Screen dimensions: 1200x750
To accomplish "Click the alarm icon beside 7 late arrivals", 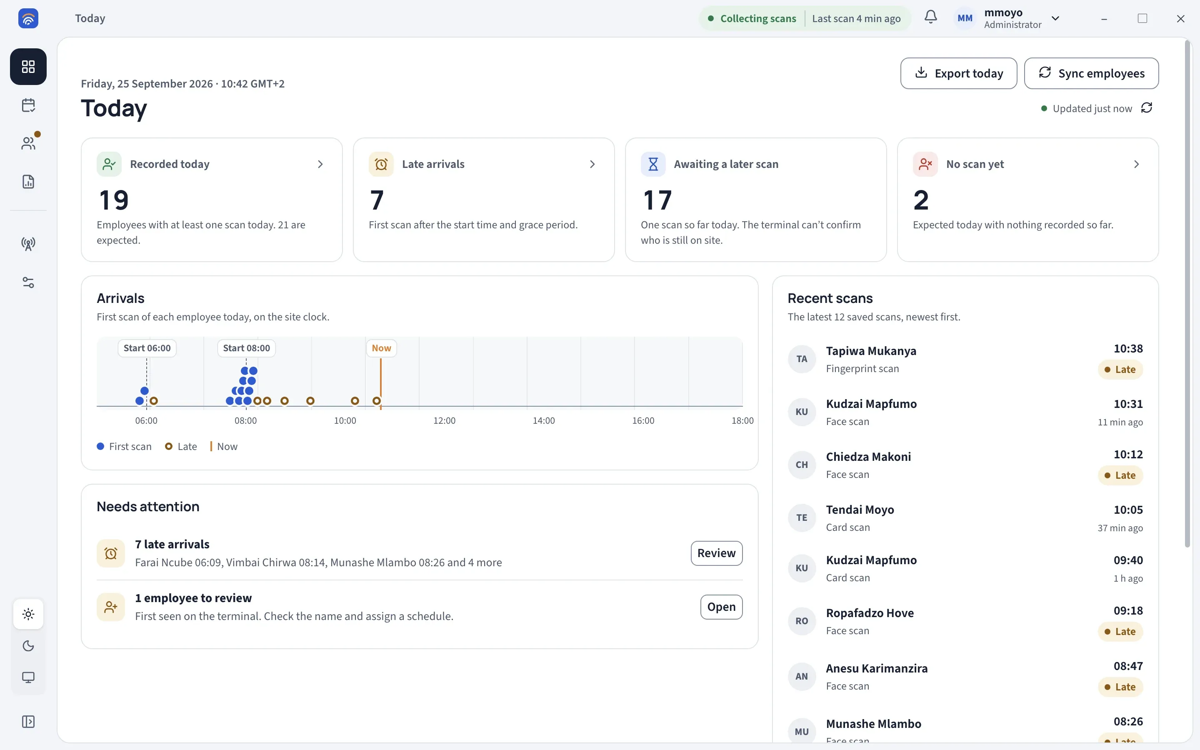I will tap(110, 553).
